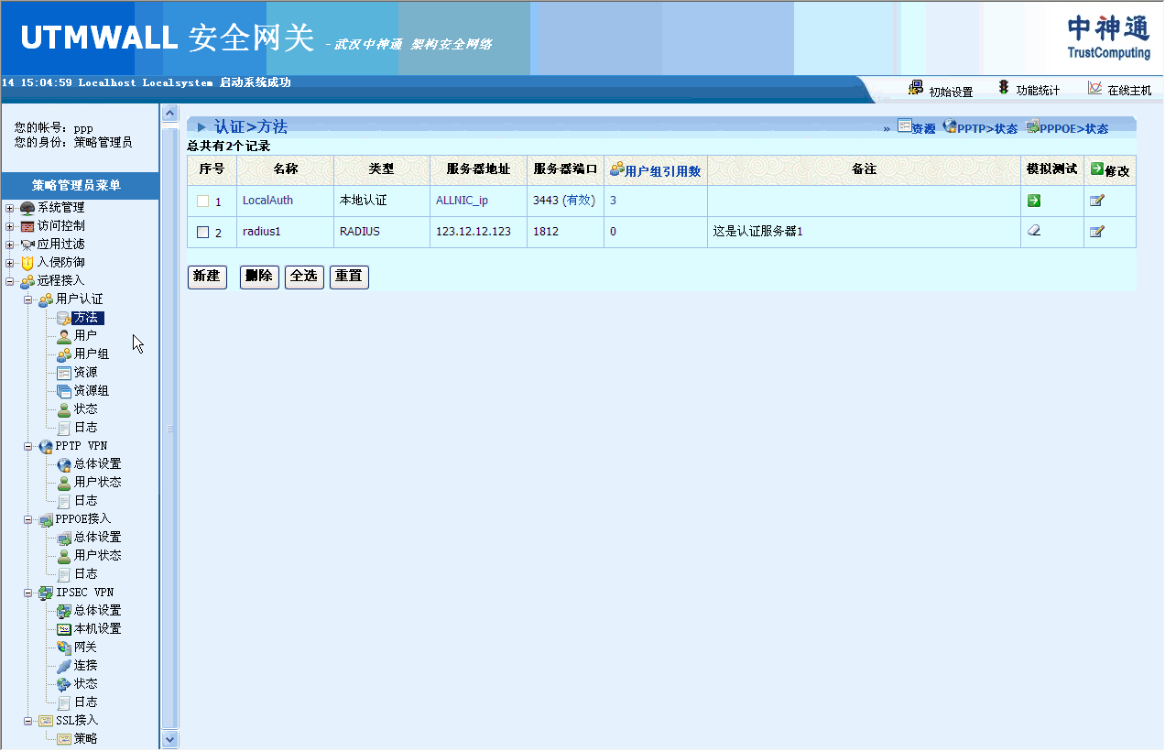Click the edit icon in radius1 row
The height and width of the screenshot is (751, 1165).
coord(1096,232)
